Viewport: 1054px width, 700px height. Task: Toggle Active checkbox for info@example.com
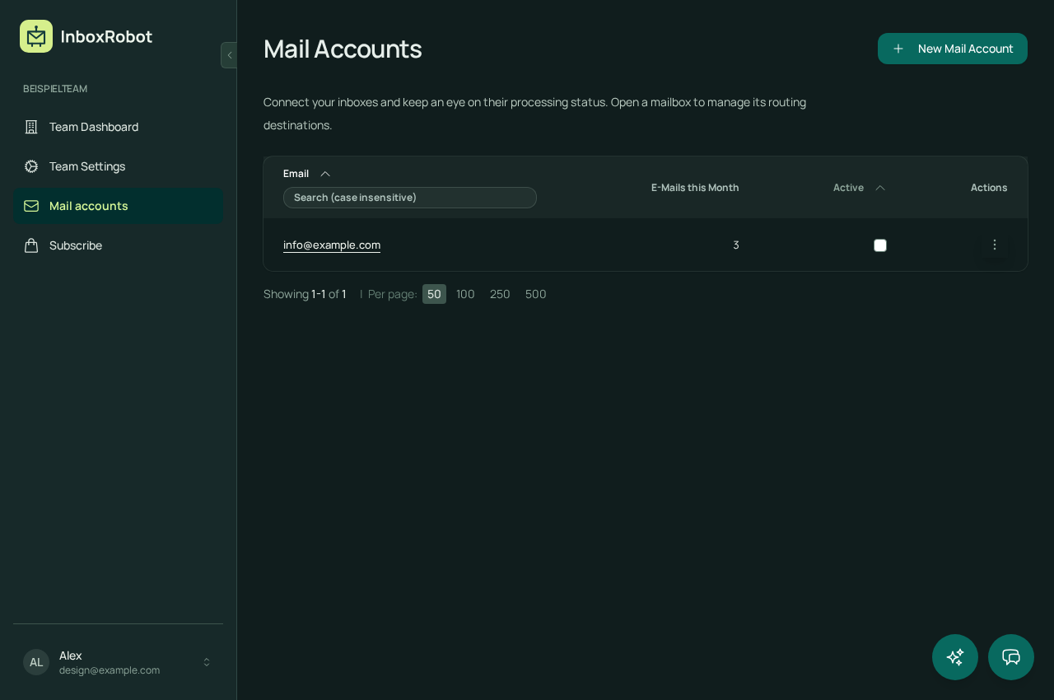[x=880, y=245]
